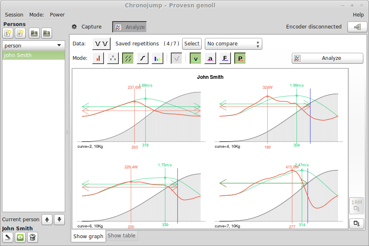Open the No compare dropdown

tap(233, 44)
